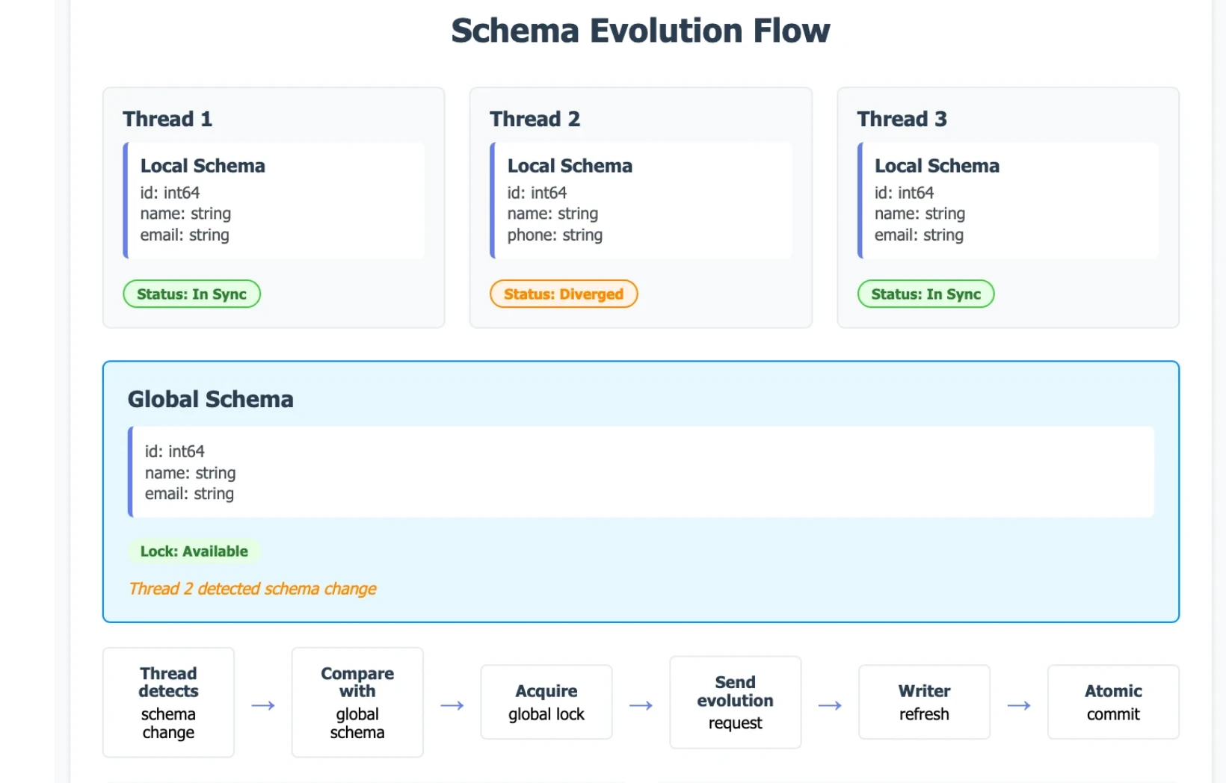The height and width of the screenshot is (783, 1226).
Task: Click the Acquire global lock step
Action: tap(546, 702)
